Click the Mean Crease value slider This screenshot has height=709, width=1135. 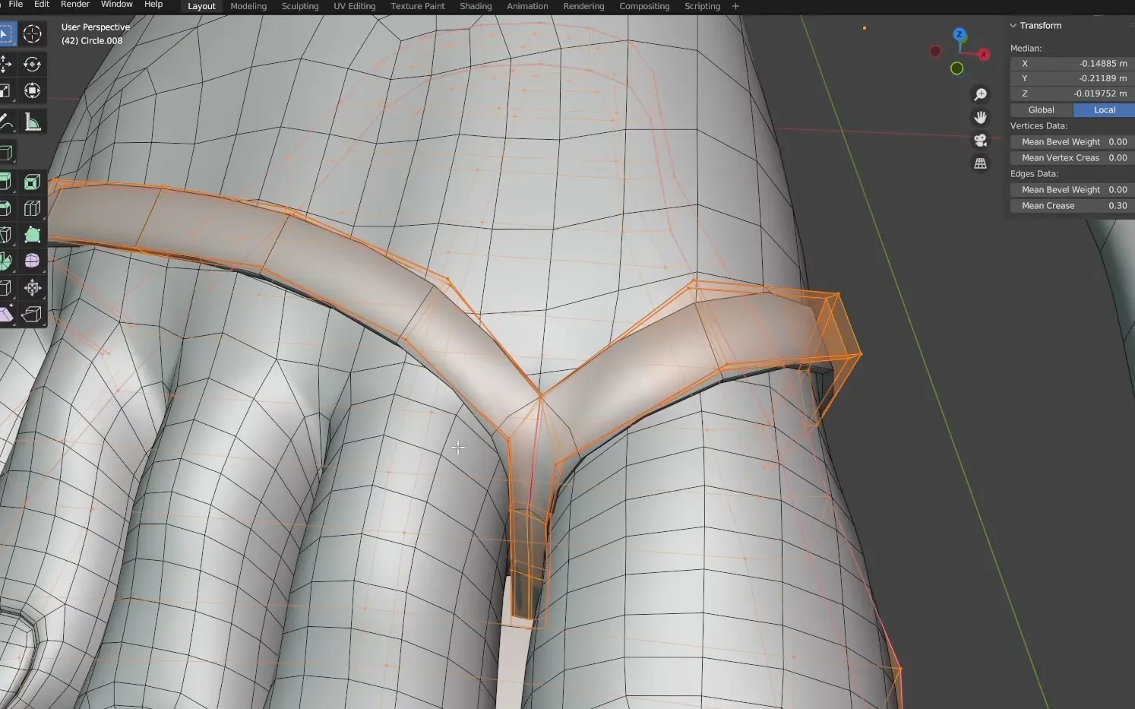click(1072, 206)
